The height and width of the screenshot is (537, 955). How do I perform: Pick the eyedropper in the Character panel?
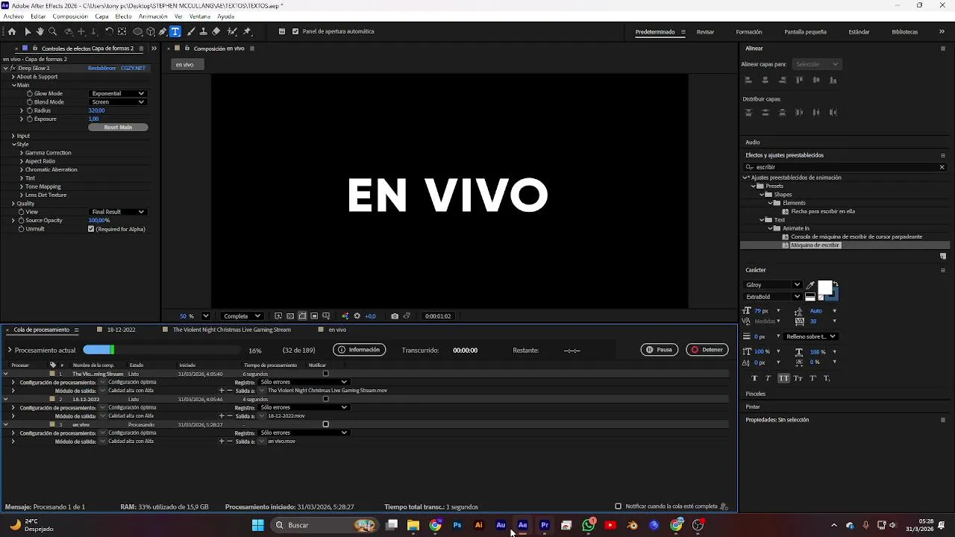click(x=810, y=285)
